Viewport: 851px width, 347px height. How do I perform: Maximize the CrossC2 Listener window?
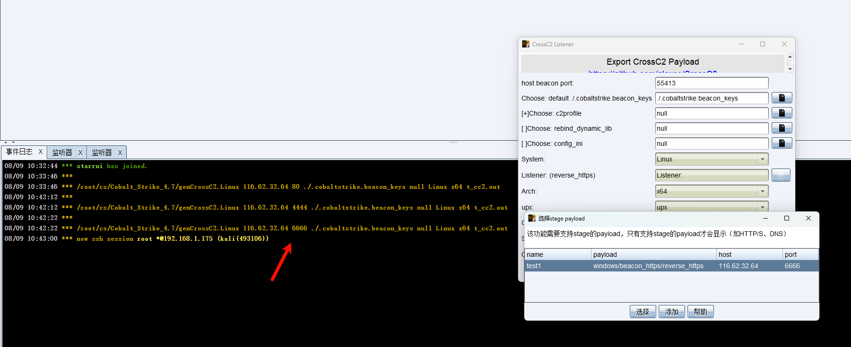click(x=763, y=44)
